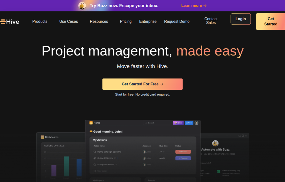
Task: Click the Get Started header button
Action: pos(271,21)
